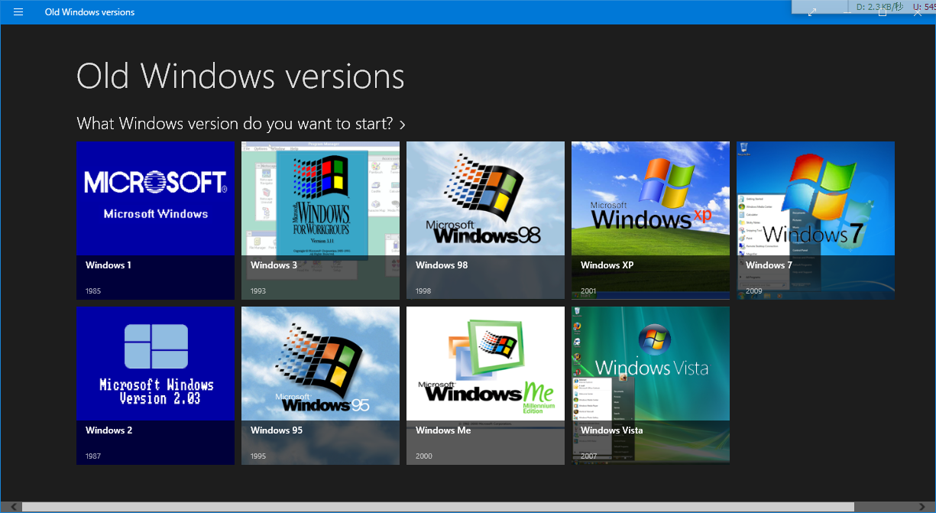Select the Windows 98 tile
This screenshot has width=936, height=513.
[486, 220]
